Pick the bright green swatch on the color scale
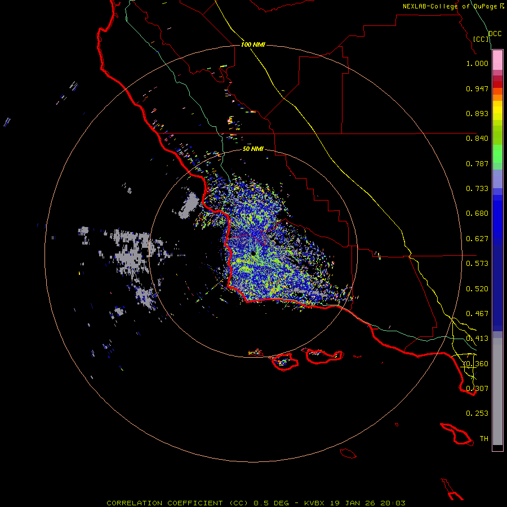 click(x=497, y=154)
